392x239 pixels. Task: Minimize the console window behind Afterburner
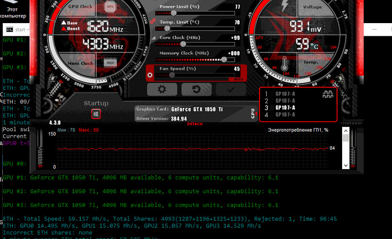click(374, 29)
